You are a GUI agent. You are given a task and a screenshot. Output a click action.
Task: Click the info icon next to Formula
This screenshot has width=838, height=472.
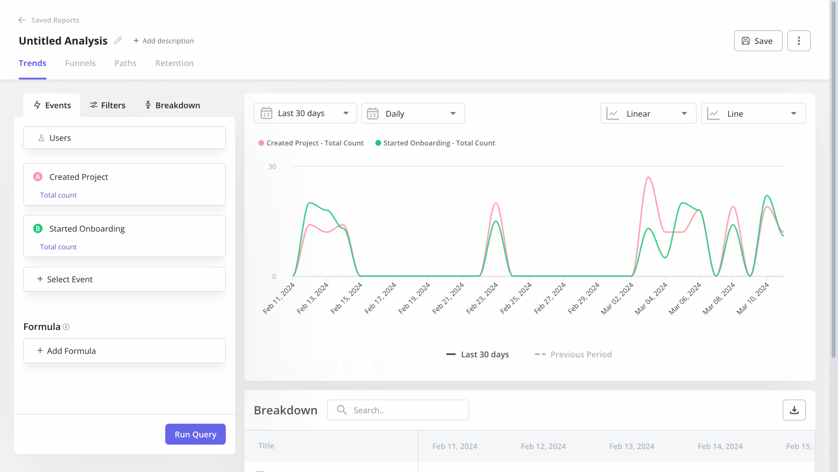[66, 327]
